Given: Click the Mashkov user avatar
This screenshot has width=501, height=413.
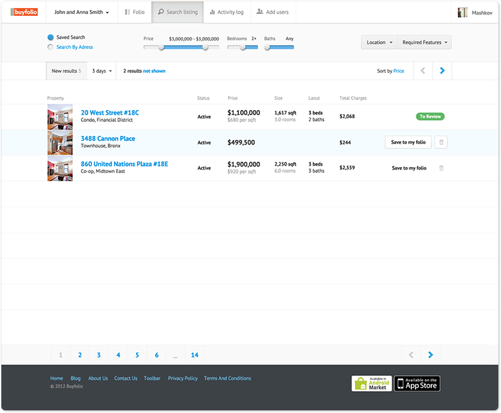Looking at the screenshot, I should tap(463, 12).
